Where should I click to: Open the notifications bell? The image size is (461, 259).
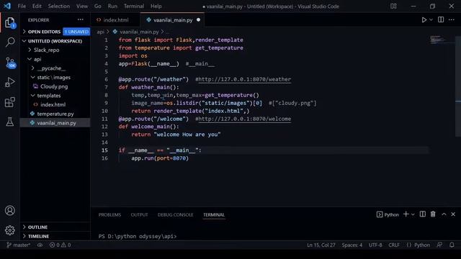point(452,245)
